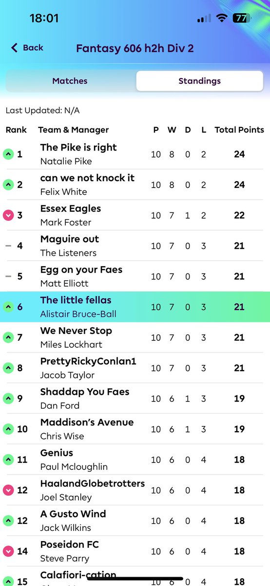Select the highlighted The little fellas row
Screen dimensions: 270x586
135,307
